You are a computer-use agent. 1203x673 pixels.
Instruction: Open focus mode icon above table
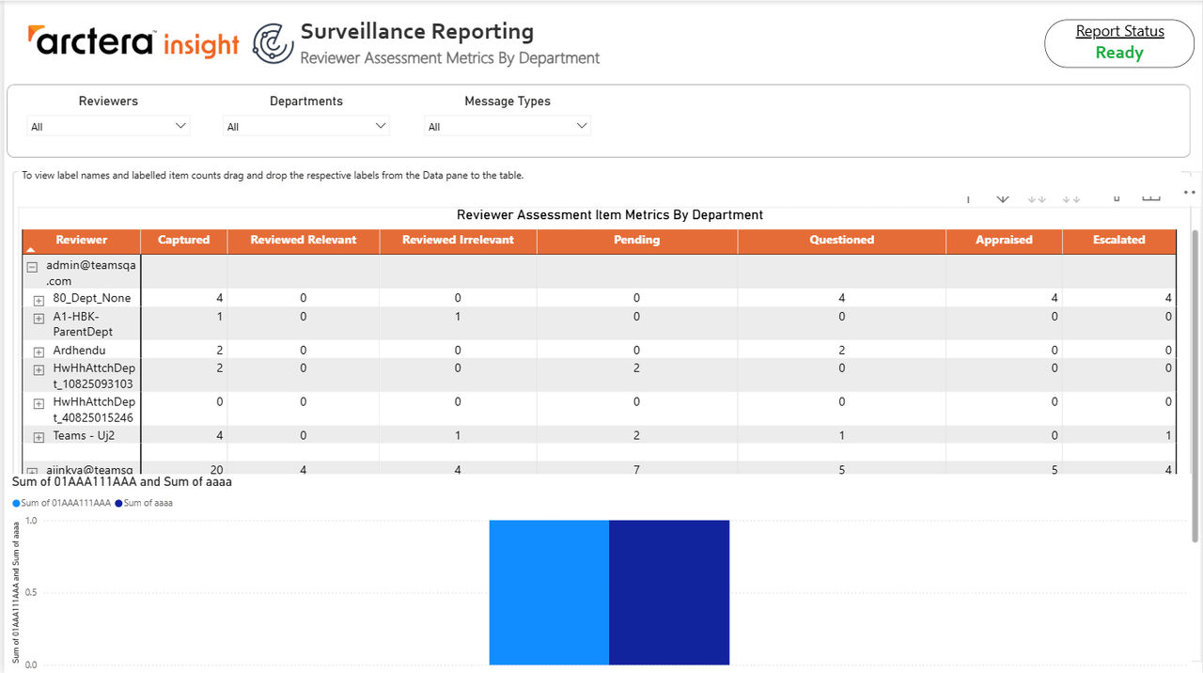point(1151,198)
